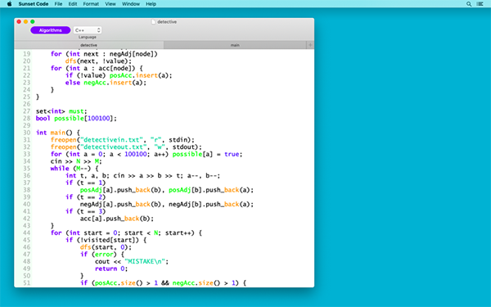Click the 'return 0;' statement
Screen dimensions: 491x307
tap(111, 269)
